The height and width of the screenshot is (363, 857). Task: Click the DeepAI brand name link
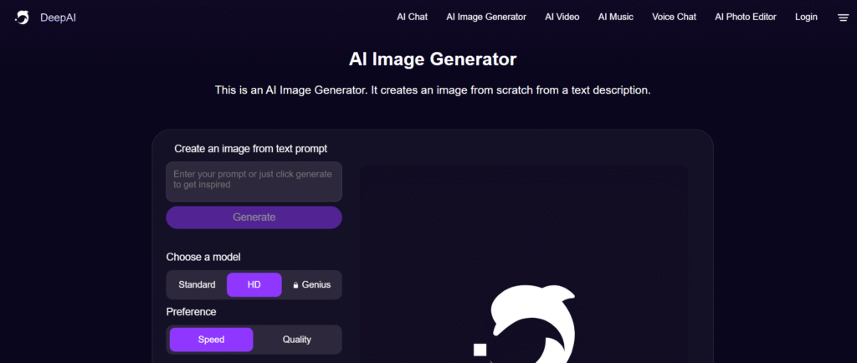pyautogui.click(x=58, y=18)
